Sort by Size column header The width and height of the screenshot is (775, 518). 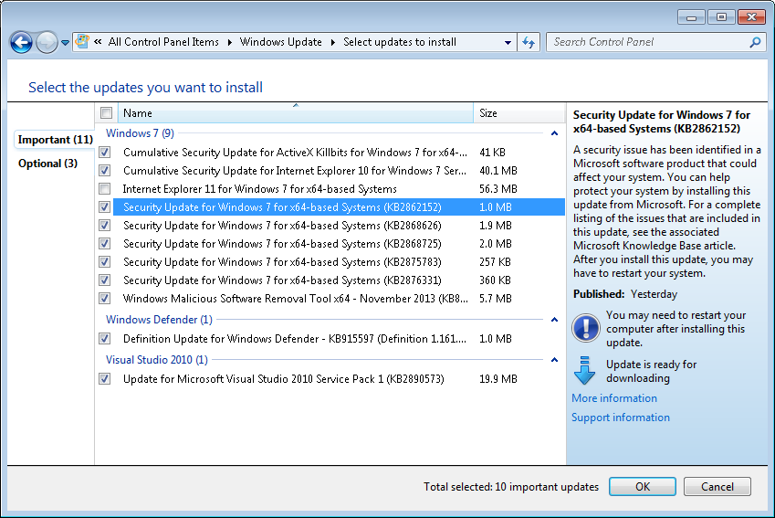click(x=519, y=112)
